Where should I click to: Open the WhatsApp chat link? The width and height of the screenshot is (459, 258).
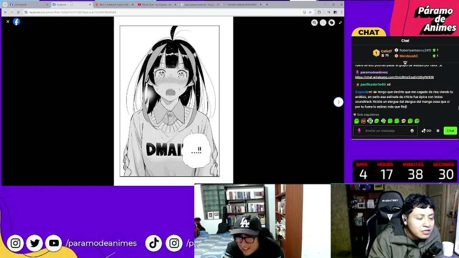[x=394, y=77]
